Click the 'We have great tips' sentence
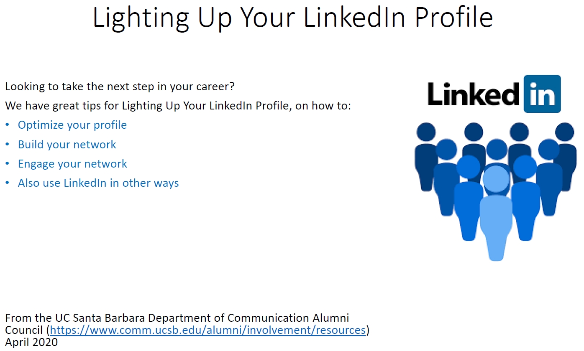 click(x=178, y=106)
